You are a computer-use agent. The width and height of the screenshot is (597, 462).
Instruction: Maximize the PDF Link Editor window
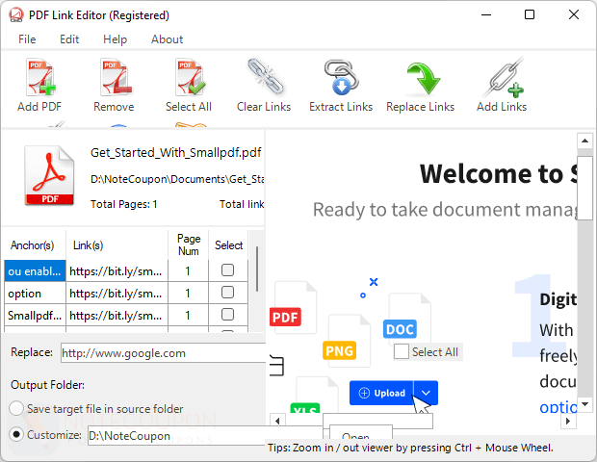click(530, 14)
